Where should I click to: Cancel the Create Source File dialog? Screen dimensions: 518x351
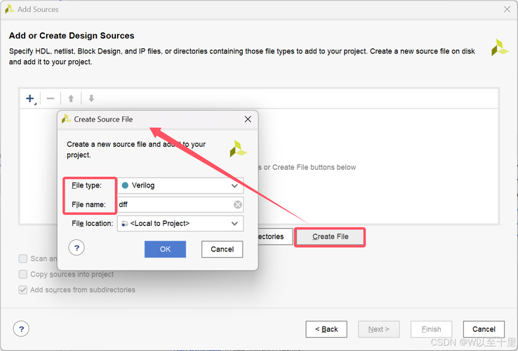coord(222,249)
